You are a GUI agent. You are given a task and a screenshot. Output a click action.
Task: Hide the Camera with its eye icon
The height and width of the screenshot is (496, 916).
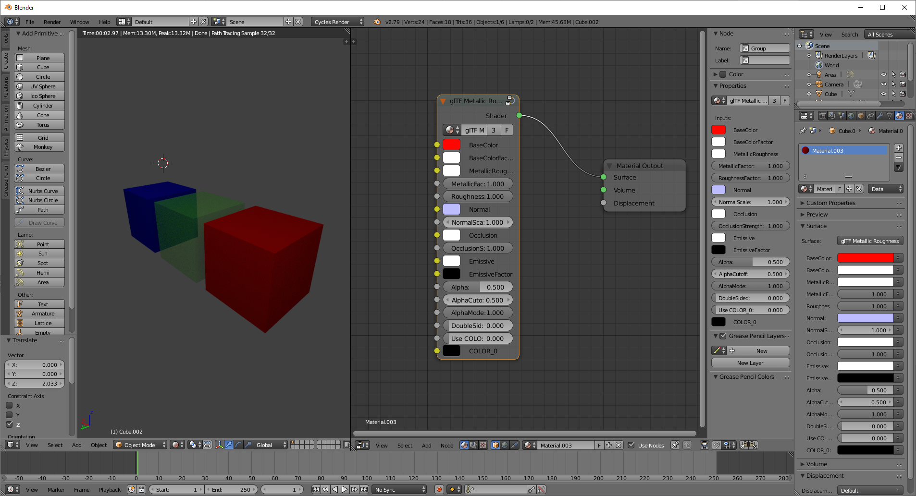pos(883,84)
